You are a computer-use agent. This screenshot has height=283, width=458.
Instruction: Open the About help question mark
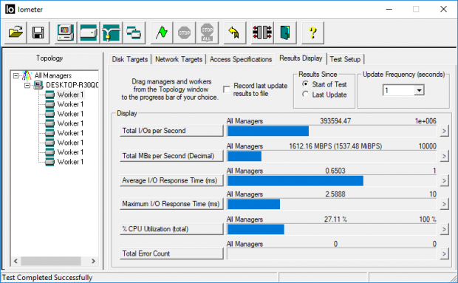(x=312, y=33)
